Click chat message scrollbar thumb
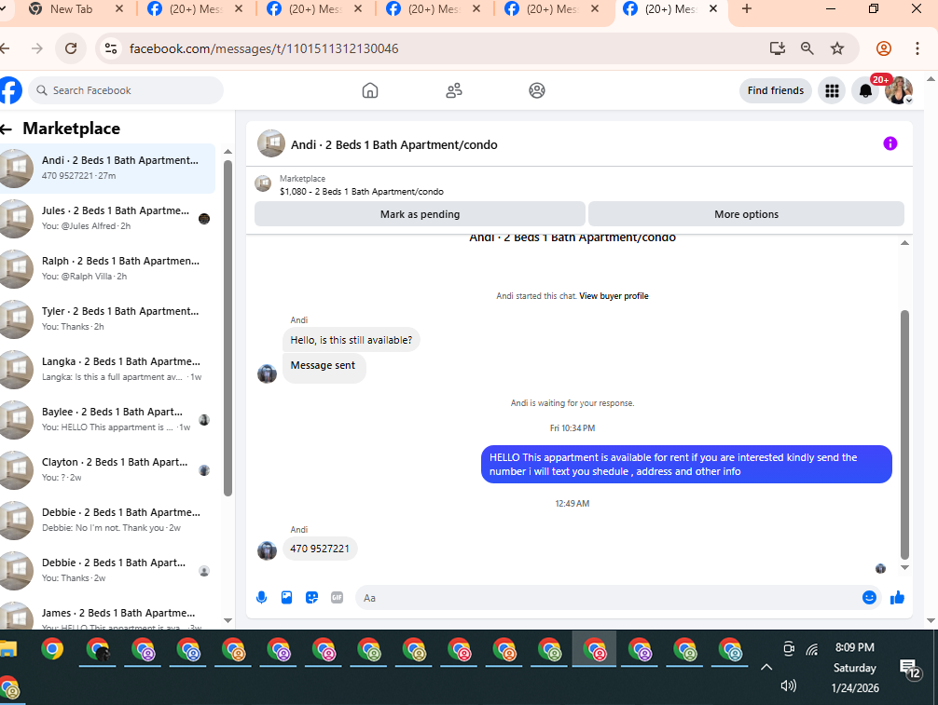This screenshot has height=705, width=938. tap(904, 434)
